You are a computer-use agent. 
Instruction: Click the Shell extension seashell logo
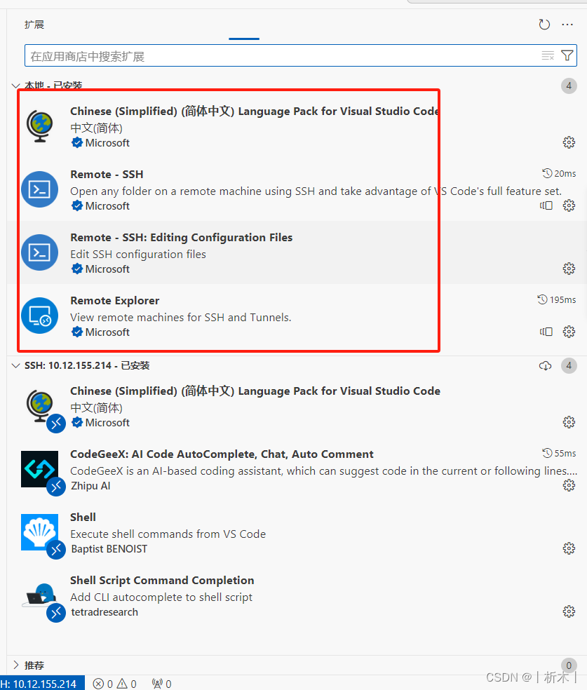click(x=40, y=532)
